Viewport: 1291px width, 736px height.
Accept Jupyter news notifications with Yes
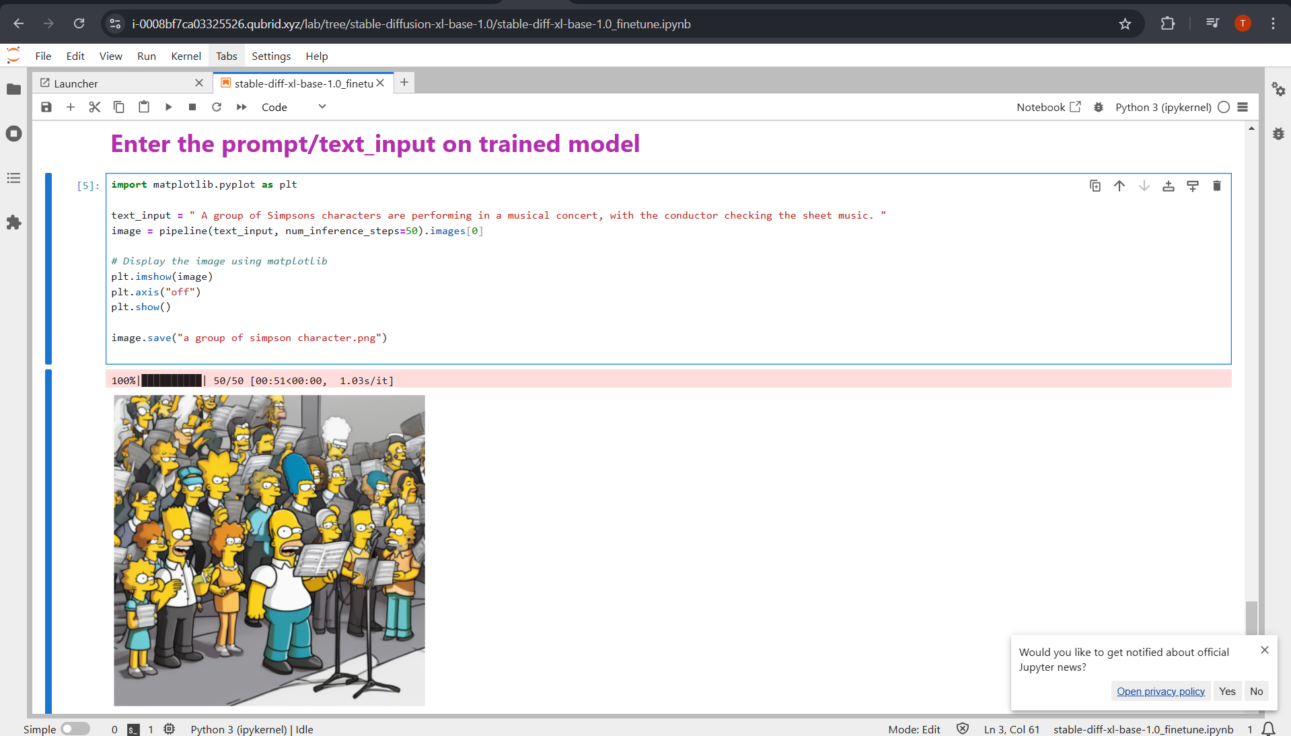(x=1227, y=691)
